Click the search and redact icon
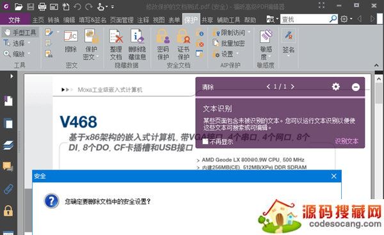The height and width of the screenshot is (235, 384). point(49,54)
